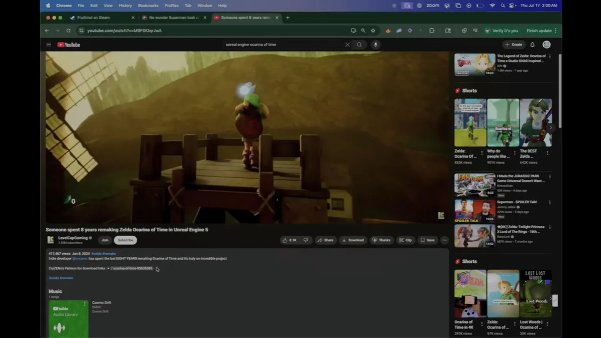601x338 pixels.
Task: Focus the Chrome address bar URL
Action: coord(124,31)
